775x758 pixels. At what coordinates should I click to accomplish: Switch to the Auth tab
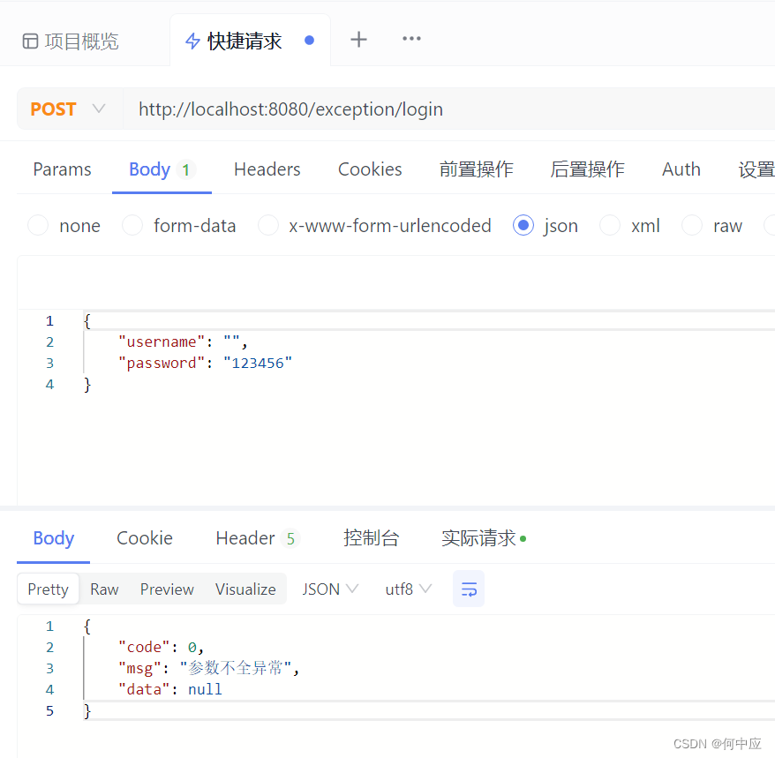[x=681, y=169]
